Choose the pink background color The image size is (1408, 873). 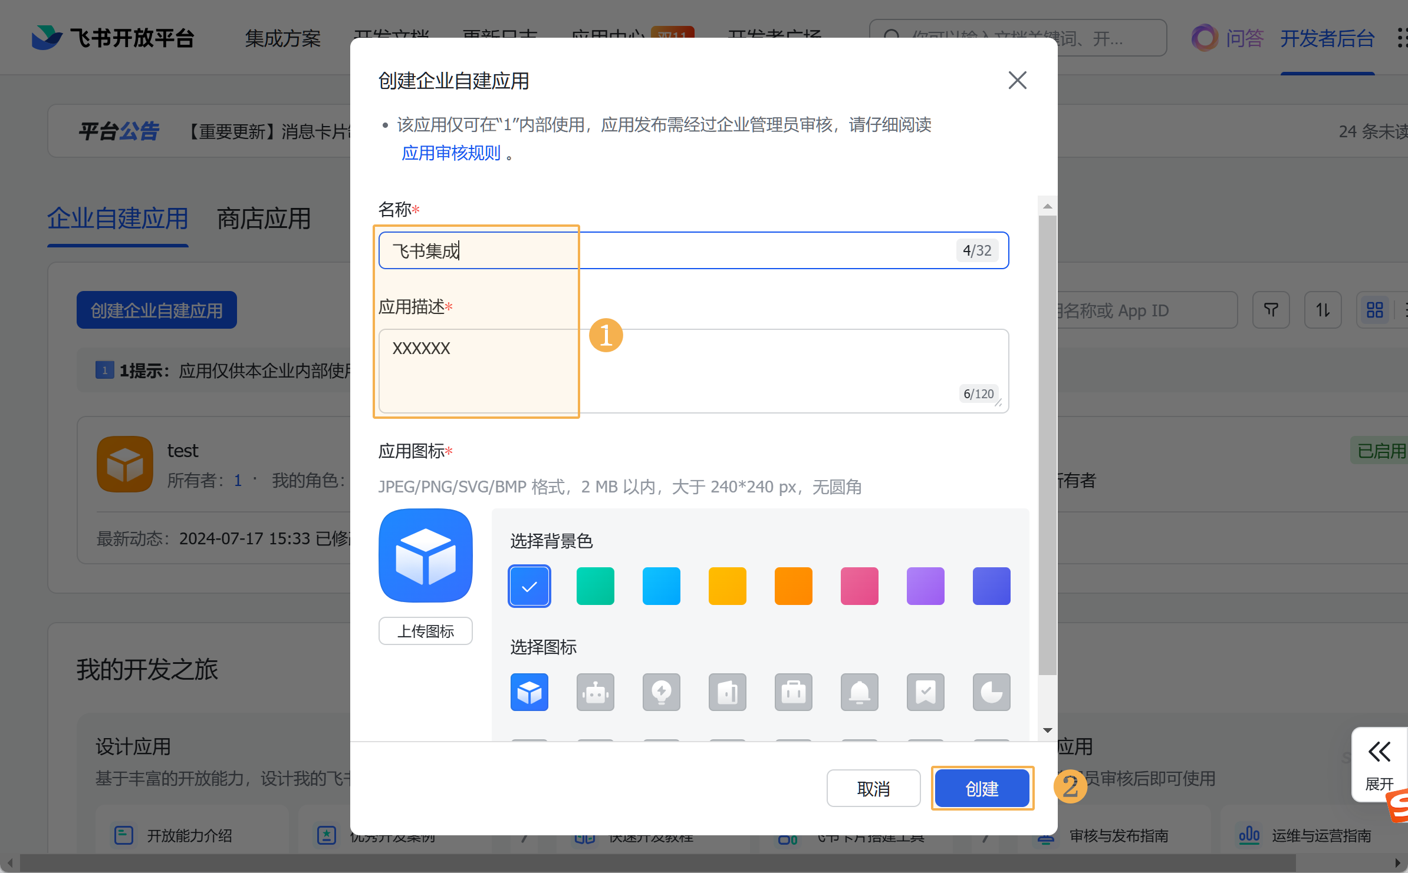[859, 586]
